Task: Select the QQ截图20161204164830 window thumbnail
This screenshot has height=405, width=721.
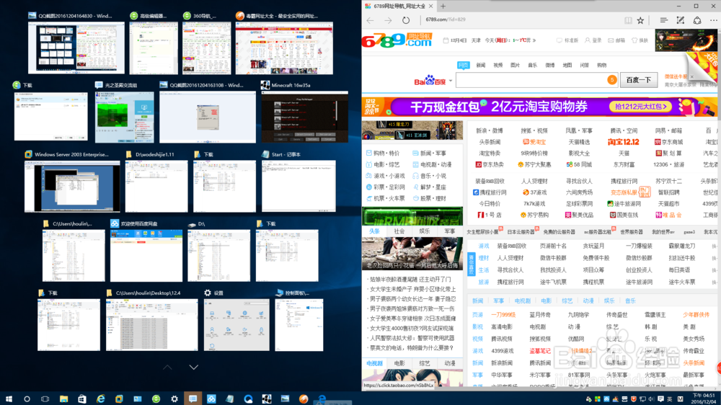Action: coord(76,48)
